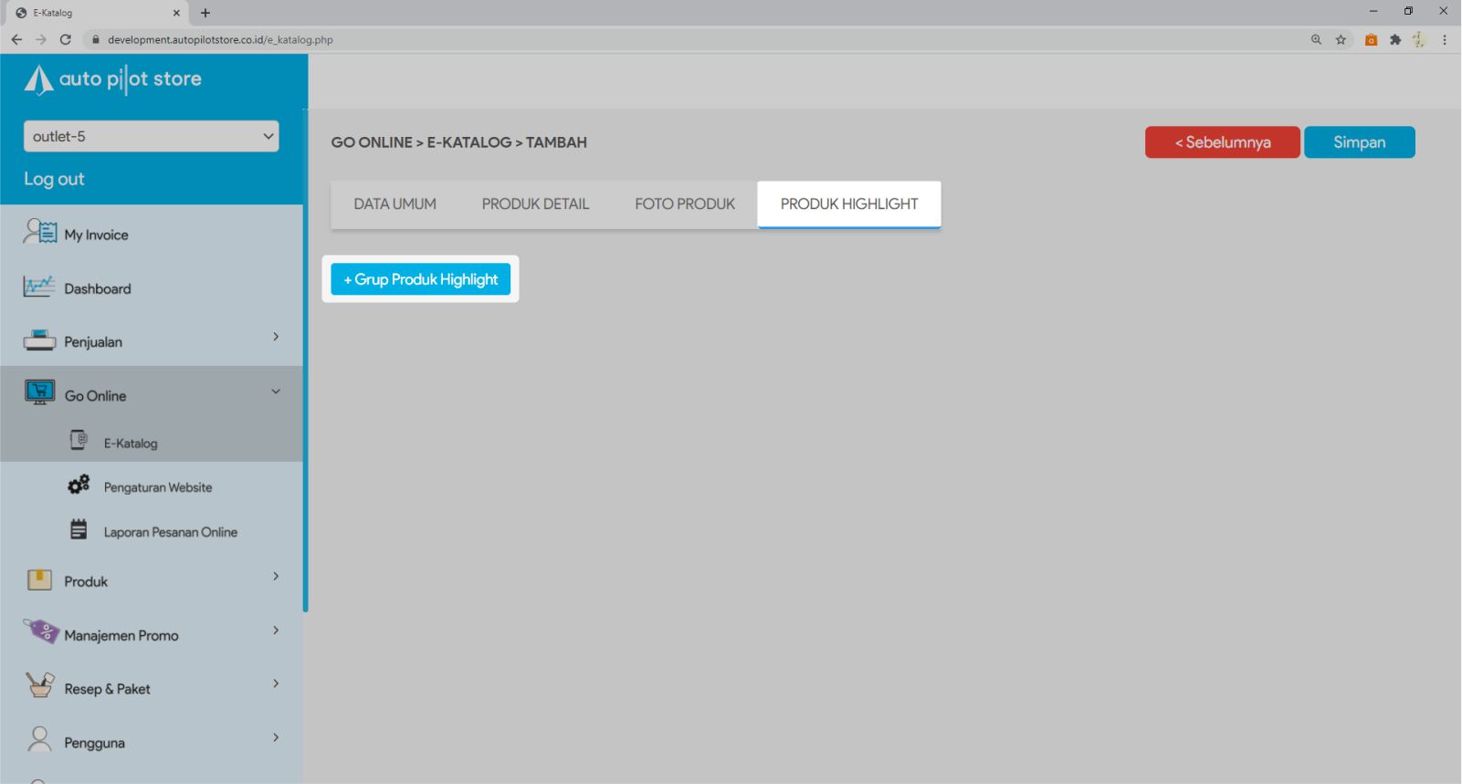
Task: Switch to the Data Umum tab
Action: pos(394,204)
